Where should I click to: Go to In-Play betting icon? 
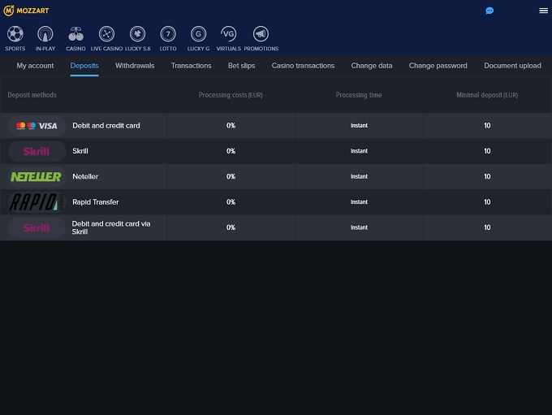[x=45, y=34]
